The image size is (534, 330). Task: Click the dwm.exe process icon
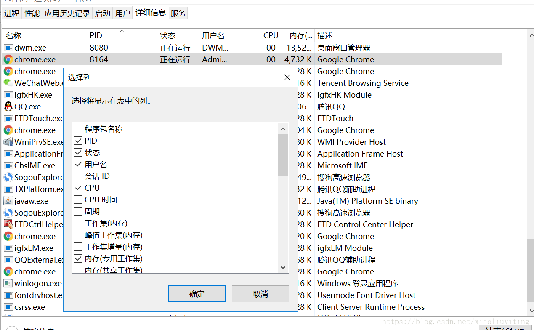(x=8, y=48)
